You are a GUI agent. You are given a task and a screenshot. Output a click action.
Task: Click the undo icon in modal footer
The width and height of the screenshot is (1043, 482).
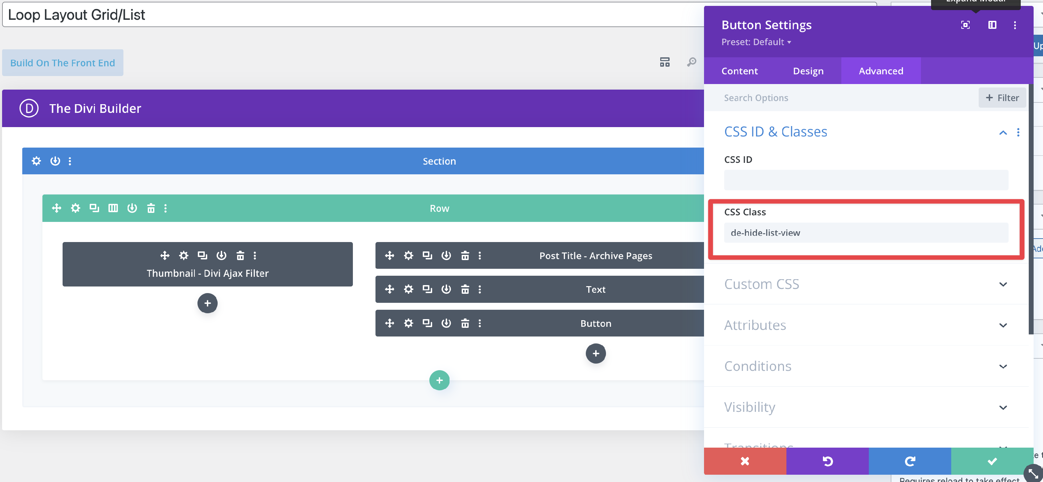coord(827,461)
